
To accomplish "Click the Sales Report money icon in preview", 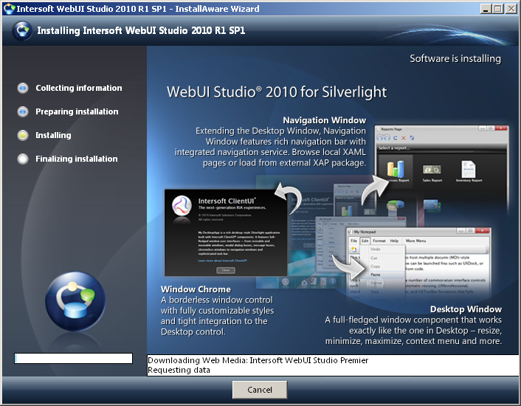I will (432, 170).
